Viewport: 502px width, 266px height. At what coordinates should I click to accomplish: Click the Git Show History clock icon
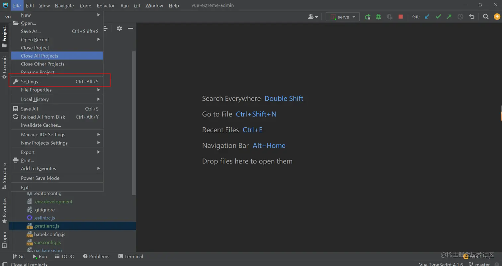click(x=460, y=17)
